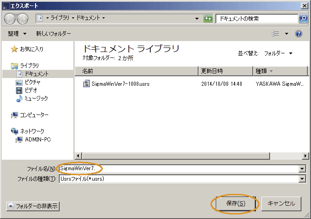Open 種類 column filter arrow
This screenshot has height=219, width=311.
(271, 71)
